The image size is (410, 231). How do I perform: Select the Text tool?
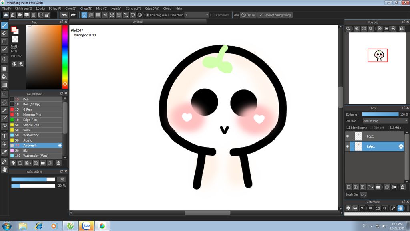[4, 136]
